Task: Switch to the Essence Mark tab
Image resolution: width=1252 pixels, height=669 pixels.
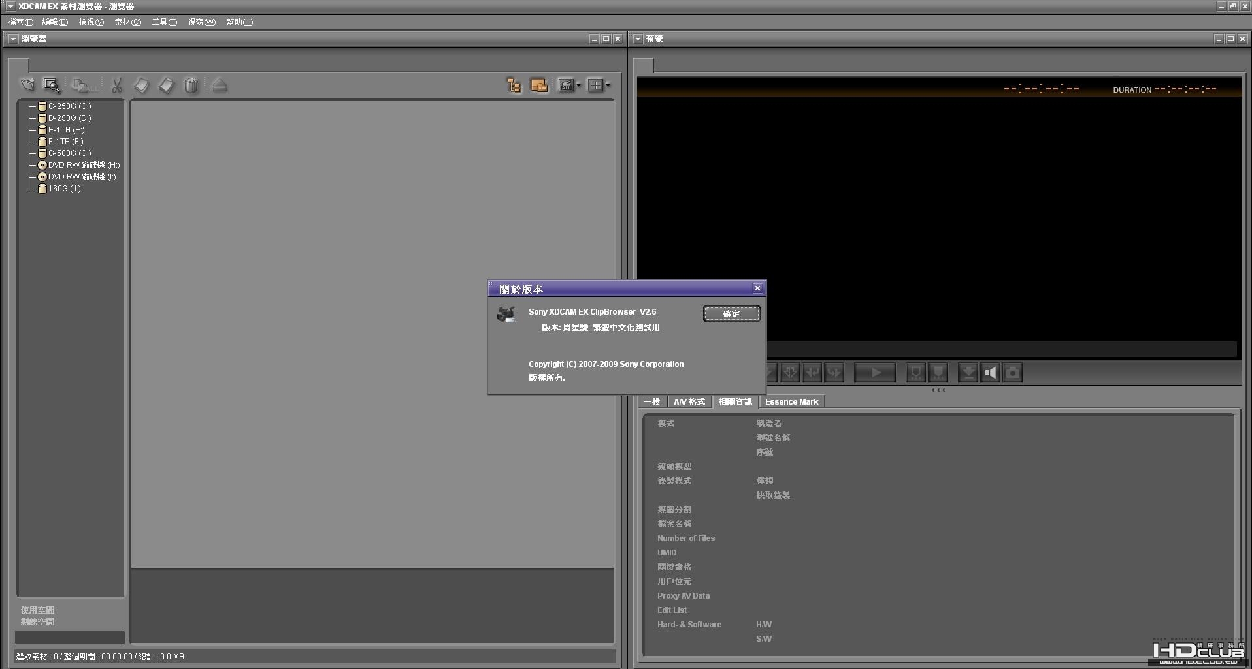Action: tap(791, 402)
